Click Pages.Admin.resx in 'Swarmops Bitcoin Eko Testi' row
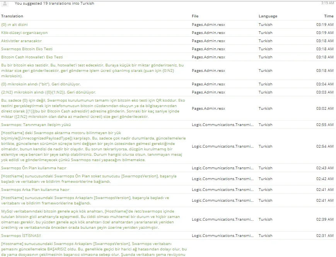The width and height of the screenshot is (336, 257). [x=208, y=49]
